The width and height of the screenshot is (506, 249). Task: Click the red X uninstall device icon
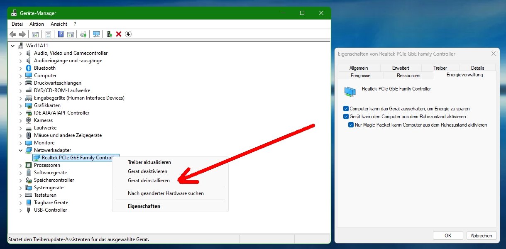pyautogui.click(x=119, y=34)
